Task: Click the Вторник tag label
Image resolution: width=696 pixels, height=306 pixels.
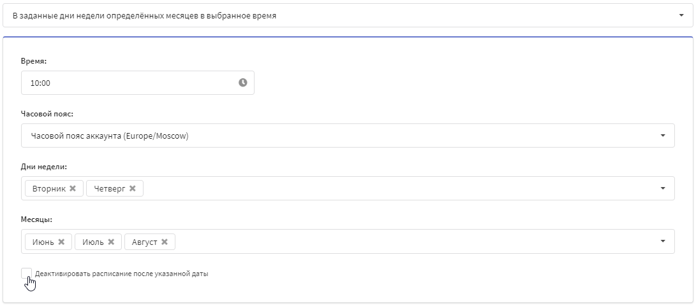Action: tap(49, 189)
